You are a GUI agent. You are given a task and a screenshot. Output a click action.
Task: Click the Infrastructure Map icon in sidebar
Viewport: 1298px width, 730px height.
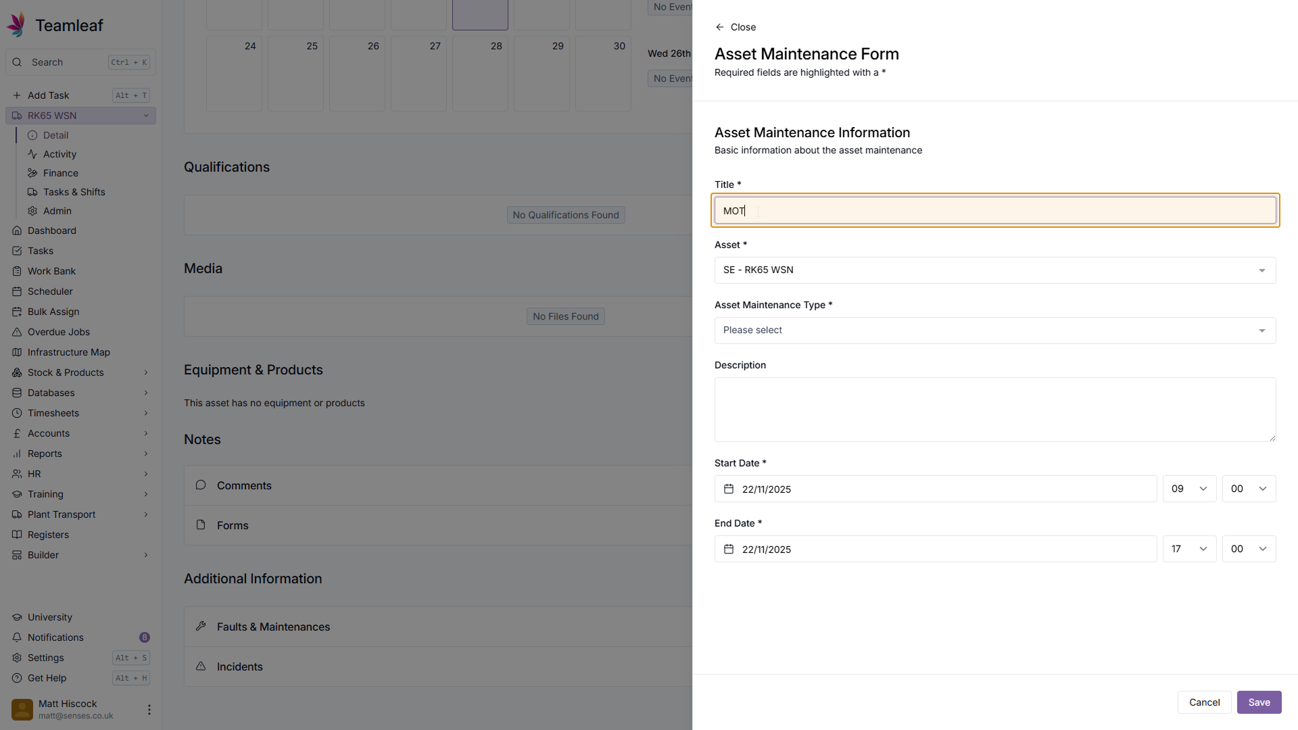17,352
